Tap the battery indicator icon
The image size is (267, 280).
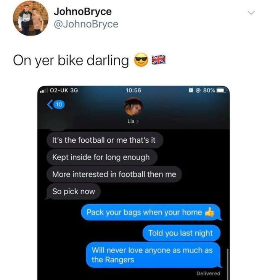222,90
